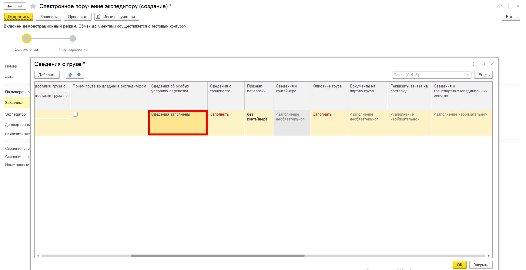This screenshot has width=526, height=270.
Task: Open the cargo dialog's three-dot options
Action: (474, 64)
